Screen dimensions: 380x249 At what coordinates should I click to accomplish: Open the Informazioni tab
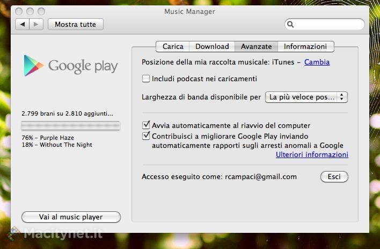click(x=305, y=46)
